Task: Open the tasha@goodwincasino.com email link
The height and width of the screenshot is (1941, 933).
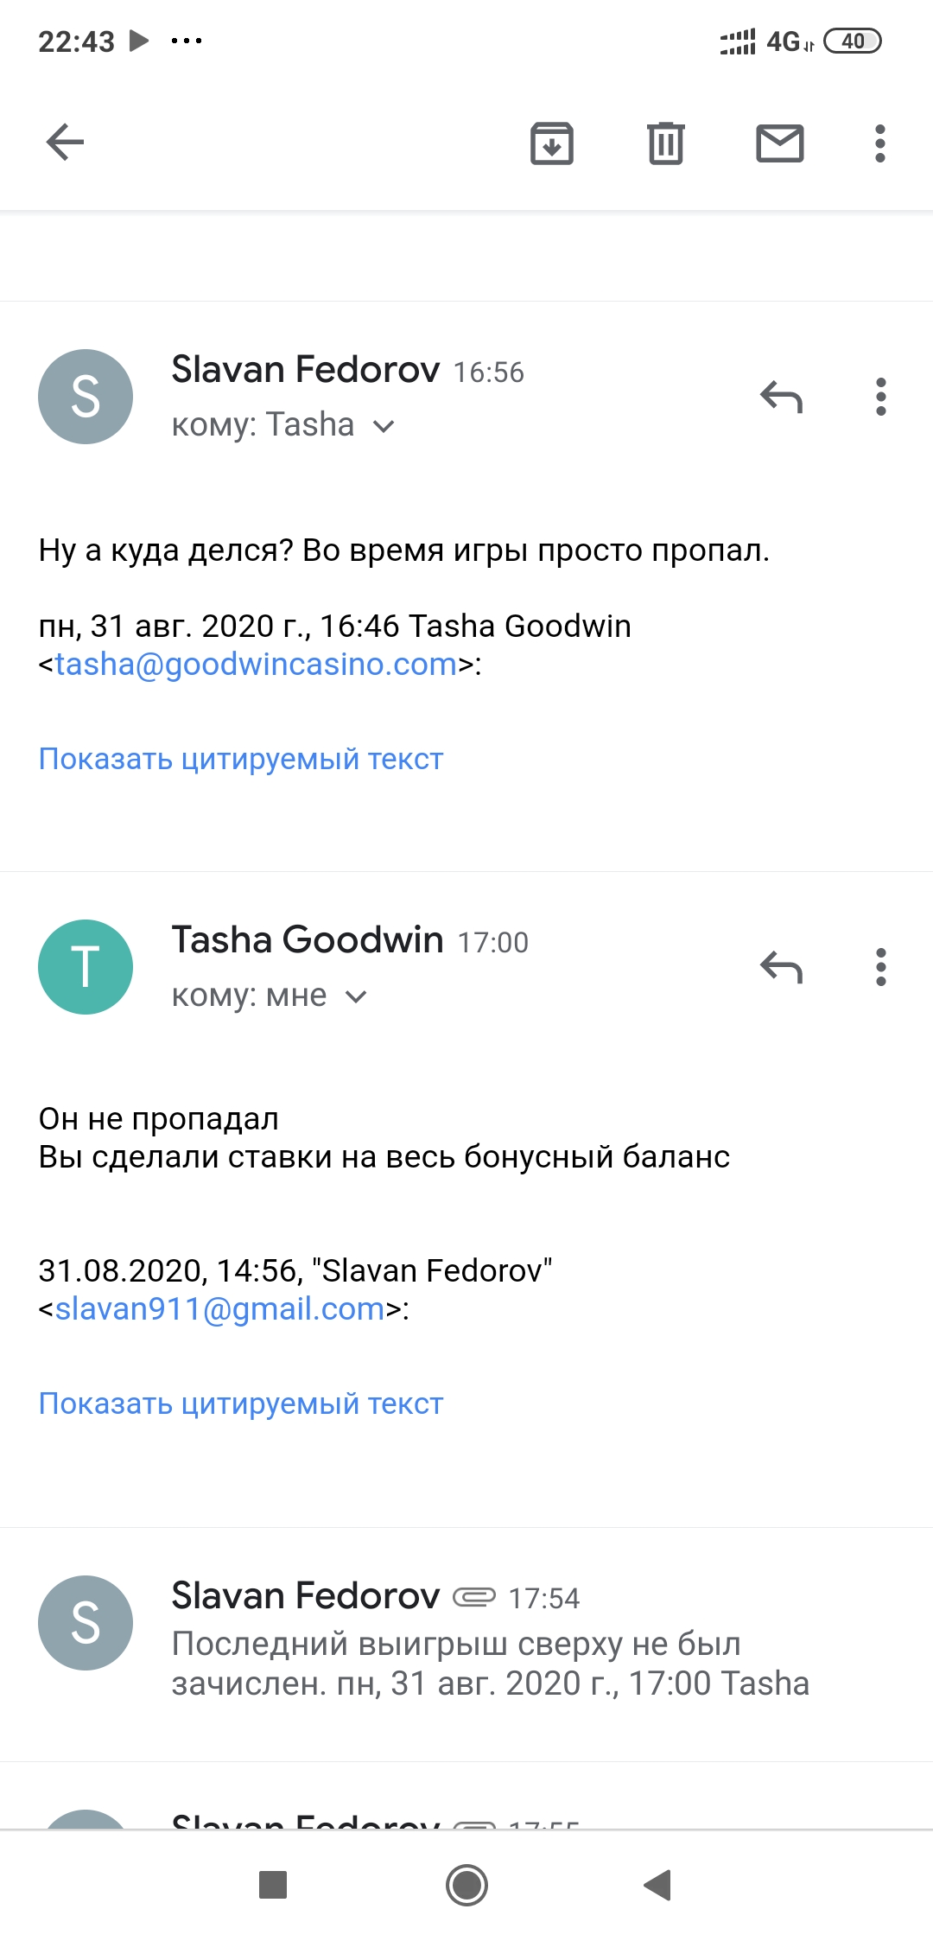Action: coord(257,665)
